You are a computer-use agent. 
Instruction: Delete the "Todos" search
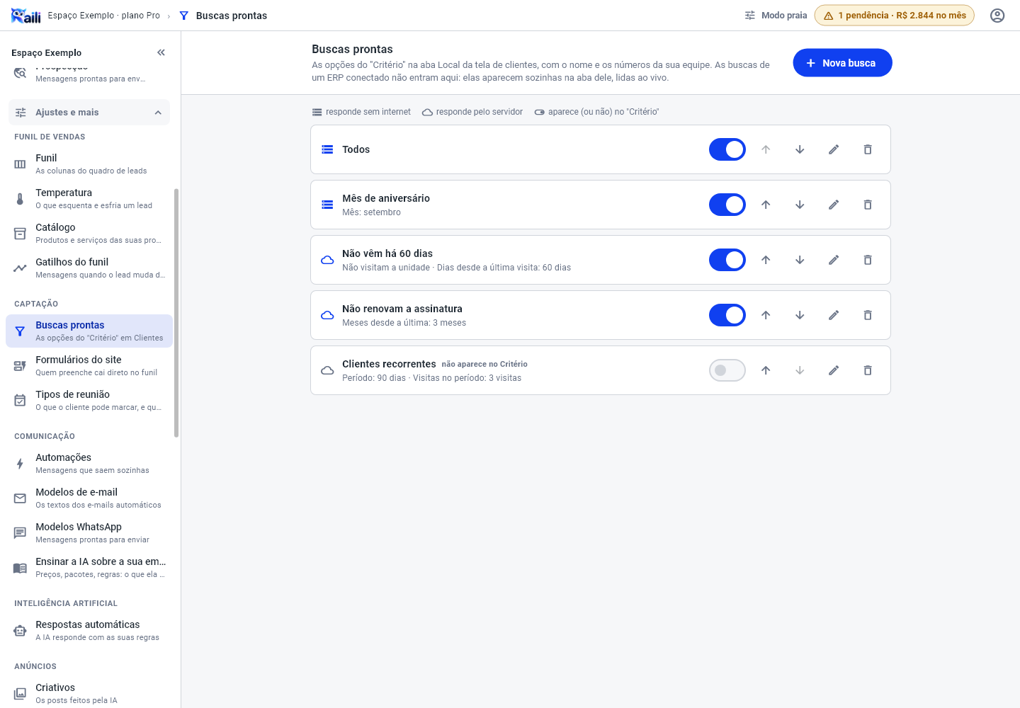pos(868,149)
